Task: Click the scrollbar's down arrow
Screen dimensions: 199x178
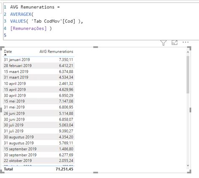Action: pos(188,165)
